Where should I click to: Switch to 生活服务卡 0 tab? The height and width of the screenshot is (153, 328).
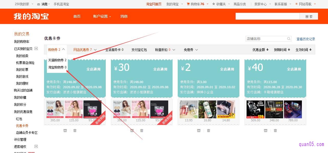pyautogui.click(x=114, y=50)
